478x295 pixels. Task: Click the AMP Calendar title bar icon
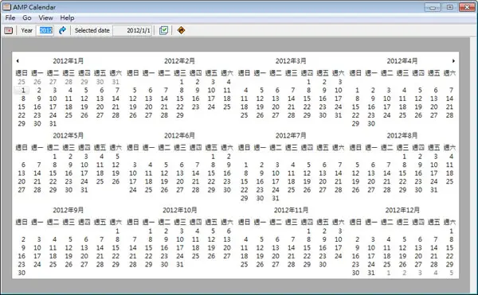[x=6, y=6]
